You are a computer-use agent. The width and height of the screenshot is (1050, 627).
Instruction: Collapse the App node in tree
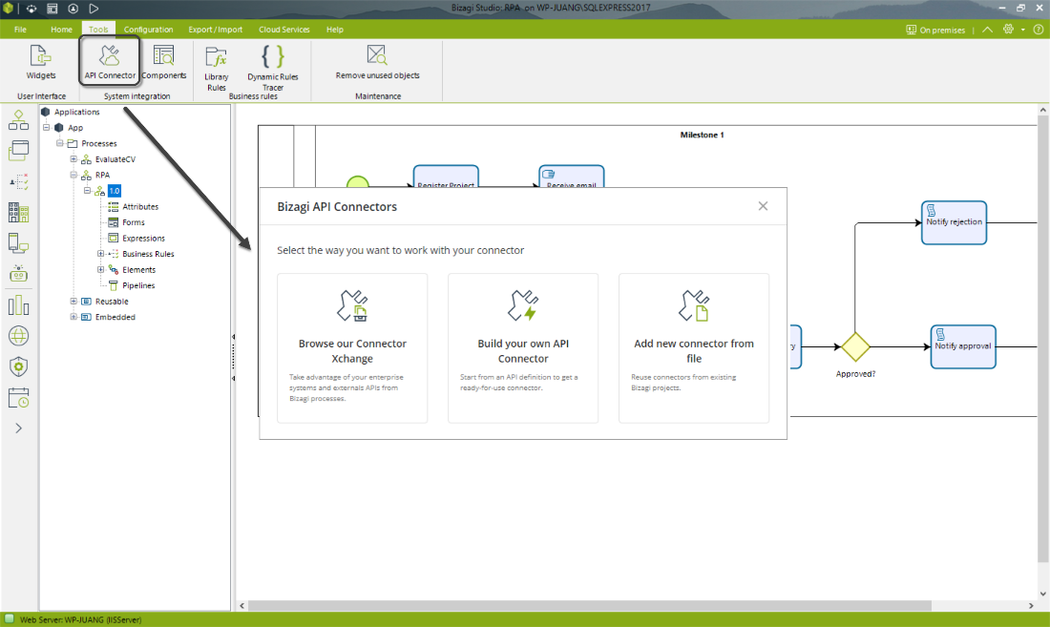(x=46, y=127)
